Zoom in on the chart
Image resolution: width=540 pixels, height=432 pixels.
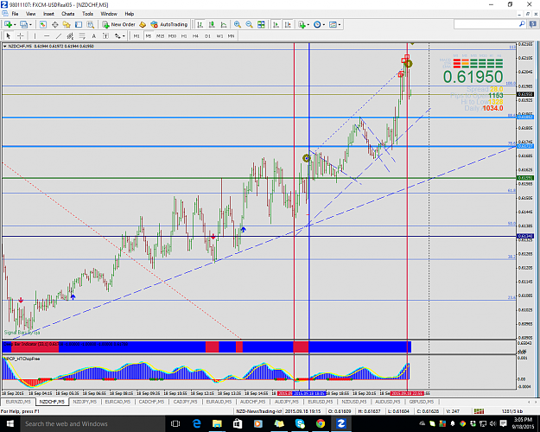(x=238, y=24)
